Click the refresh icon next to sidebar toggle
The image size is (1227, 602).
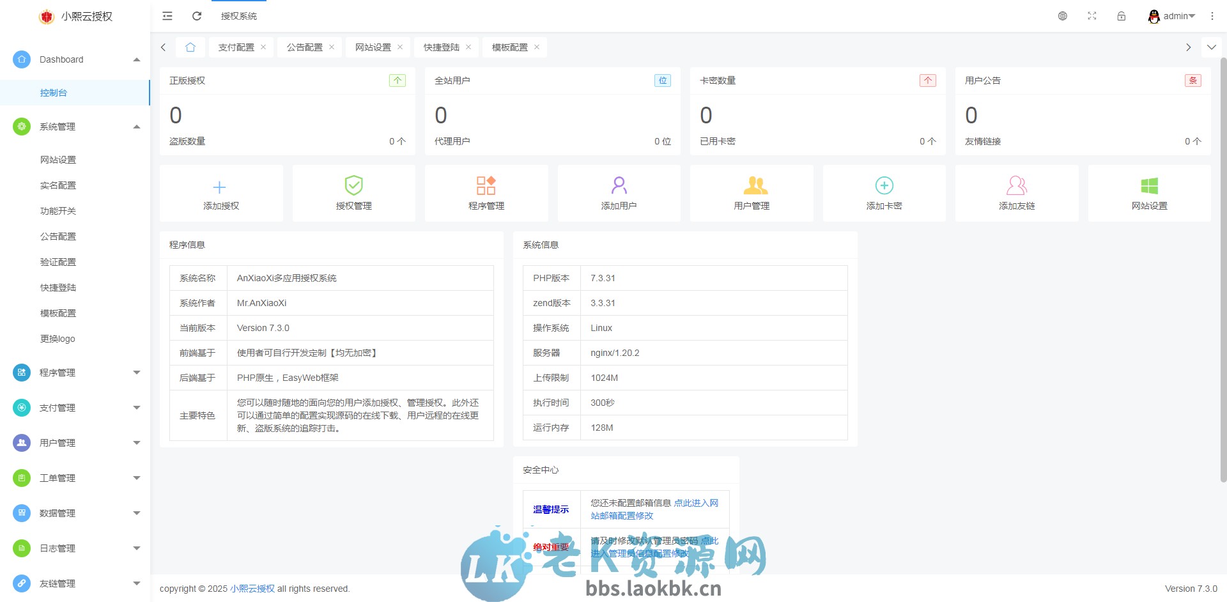(197, 16)
